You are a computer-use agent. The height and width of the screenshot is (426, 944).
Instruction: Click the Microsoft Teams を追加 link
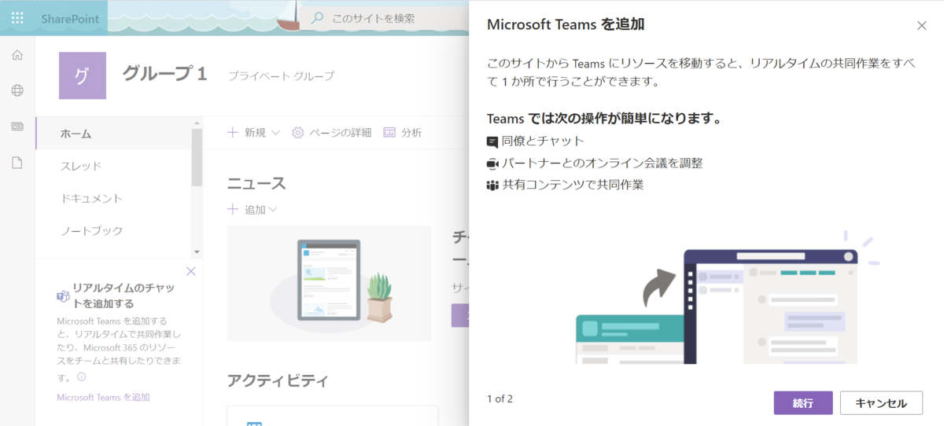point(103,397)
